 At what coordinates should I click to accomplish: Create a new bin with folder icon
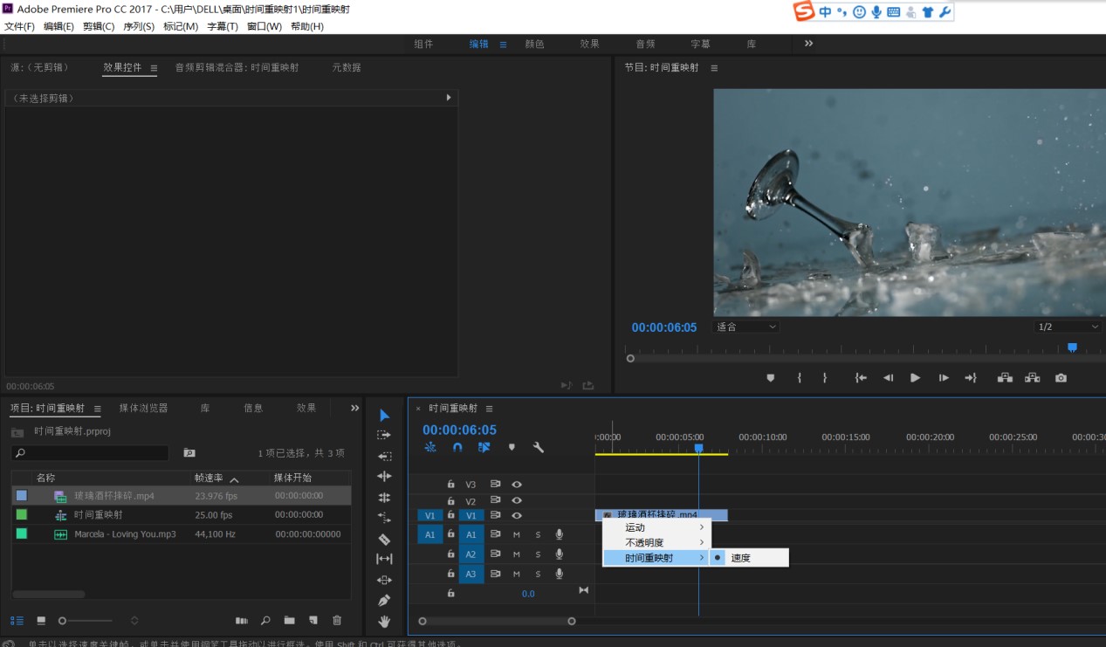click(289, 621)
